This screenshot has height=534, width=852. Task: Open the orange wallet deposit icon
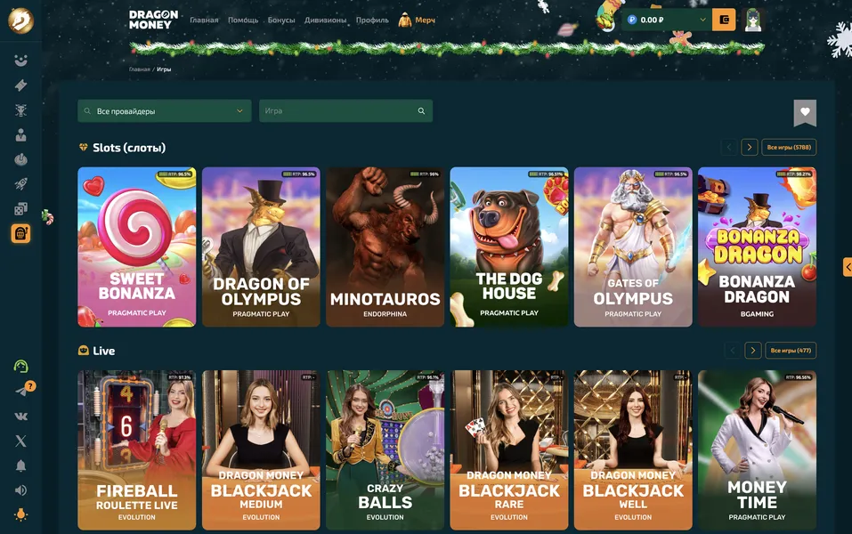click(x=724, y=19)
